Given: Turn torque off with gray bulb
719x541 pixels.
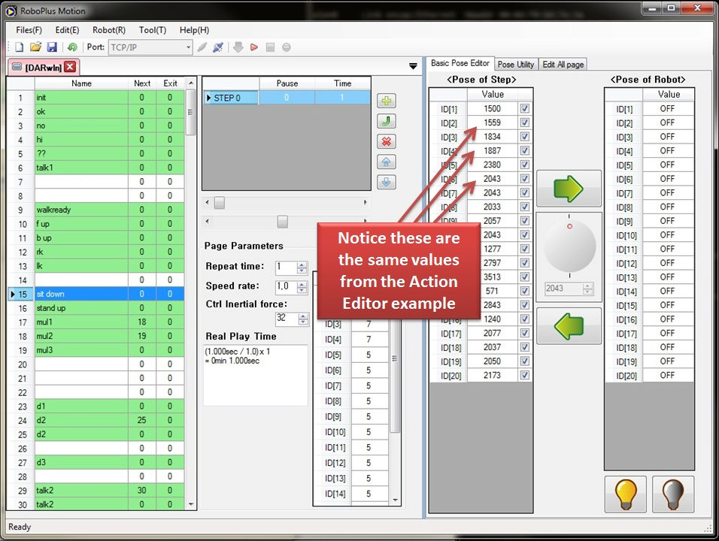Looking at the screenshot, I should [x=673, y=494].
